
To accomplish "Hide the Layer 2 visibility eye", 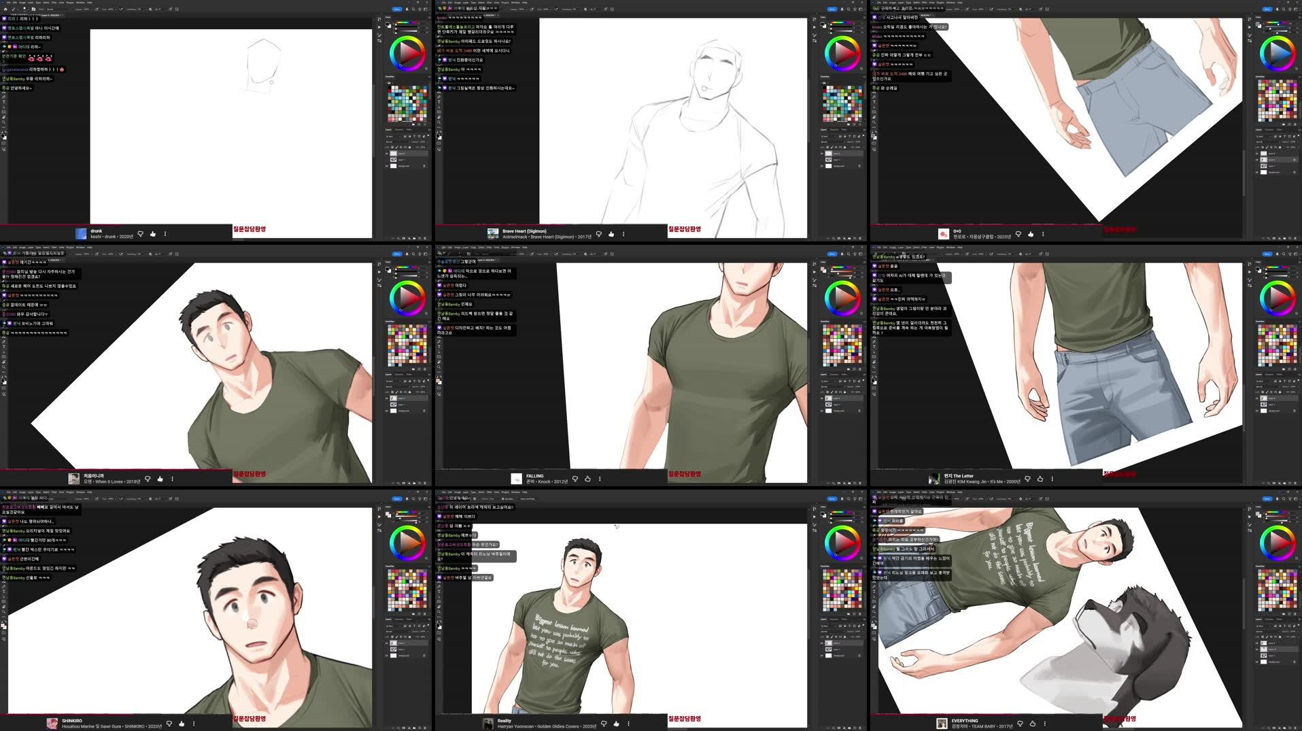I will [387, 154].
